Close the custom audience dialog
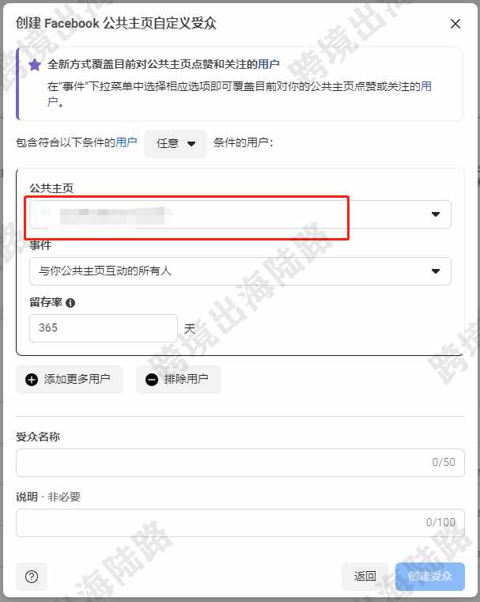This screenshot has height=602, width=480. 455,25
